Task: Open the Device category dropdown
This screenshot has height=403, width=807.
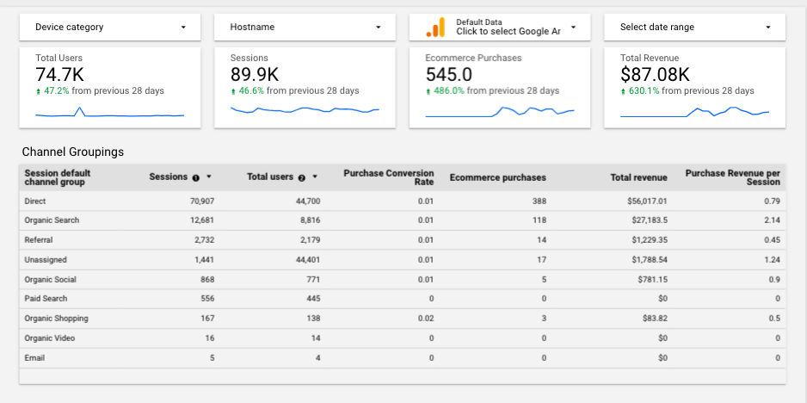Action: (x=109, y=28)
